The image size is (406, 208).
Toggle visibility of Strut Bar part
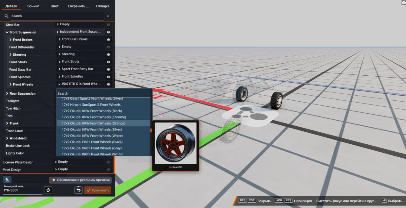[x=108, y=25]
